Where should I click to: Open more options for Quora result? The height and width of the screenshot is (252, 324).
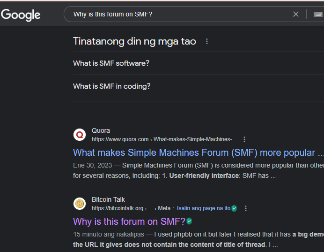(x=244, y=139)
